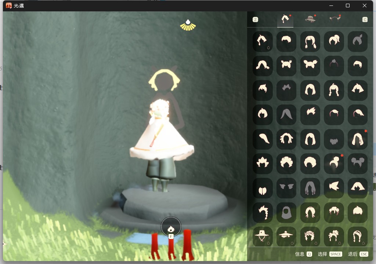Viewport: 376px width, 264px height.
Task: Select the triangular hair with straight bangs
Action: (358, 90)
